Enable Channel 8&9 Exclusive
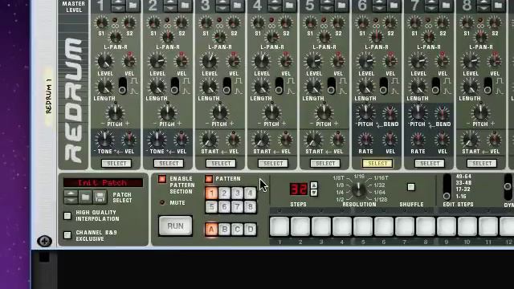 tap(67, 235)
